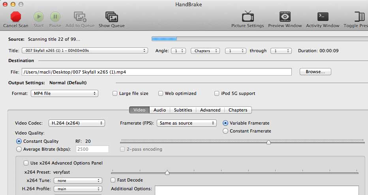The width and height of the screenshot is (368, 195).
Task: Open the Angle dropdown
Action: coord(178,51)
